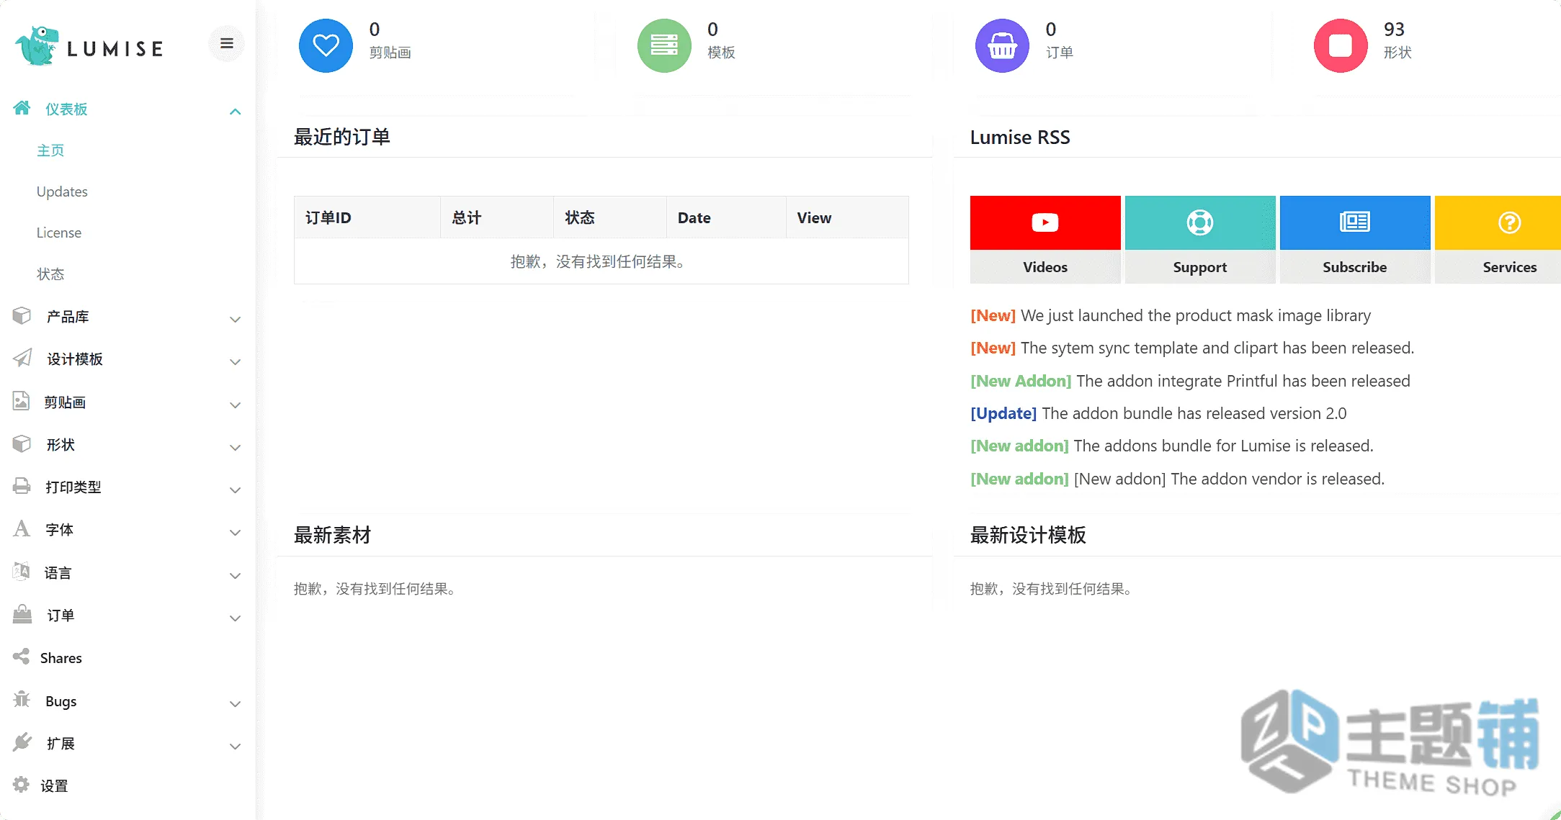Viewport: 1561px width, 820px height.
Task: Click the red shapes stat icon
Action: point(1341,45)
